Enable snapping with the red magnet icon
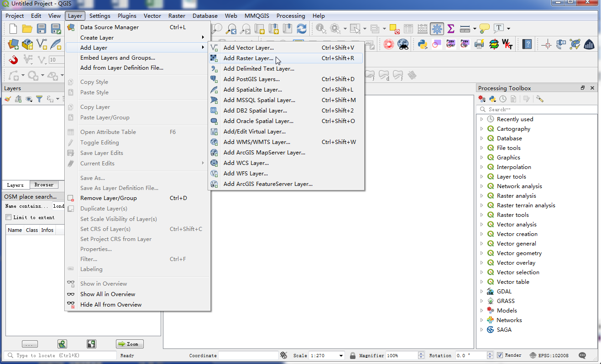The height and width of the screenshot is (364, 601). 13,60
